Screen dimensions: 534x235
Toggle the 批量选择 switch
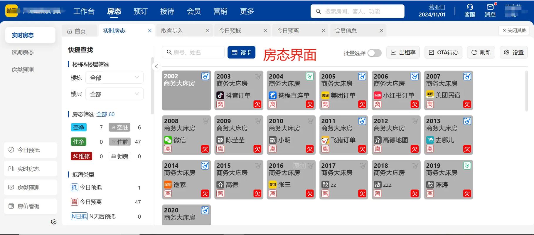click(374, 53)
